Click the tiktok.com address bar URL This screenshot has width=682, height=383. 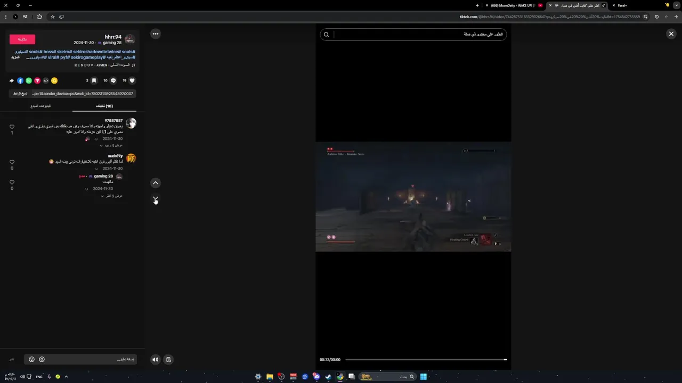click(549, 16)
